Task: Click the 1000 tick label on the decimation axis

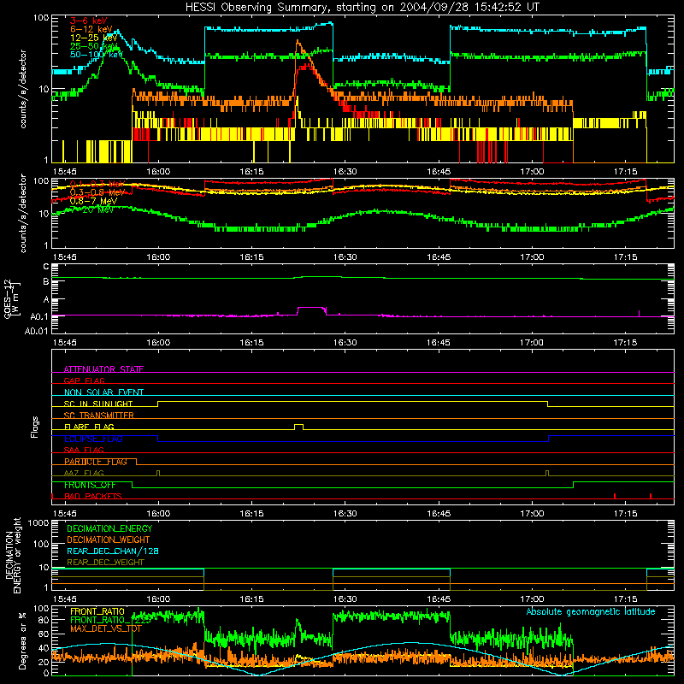Action: coord(38,523)
